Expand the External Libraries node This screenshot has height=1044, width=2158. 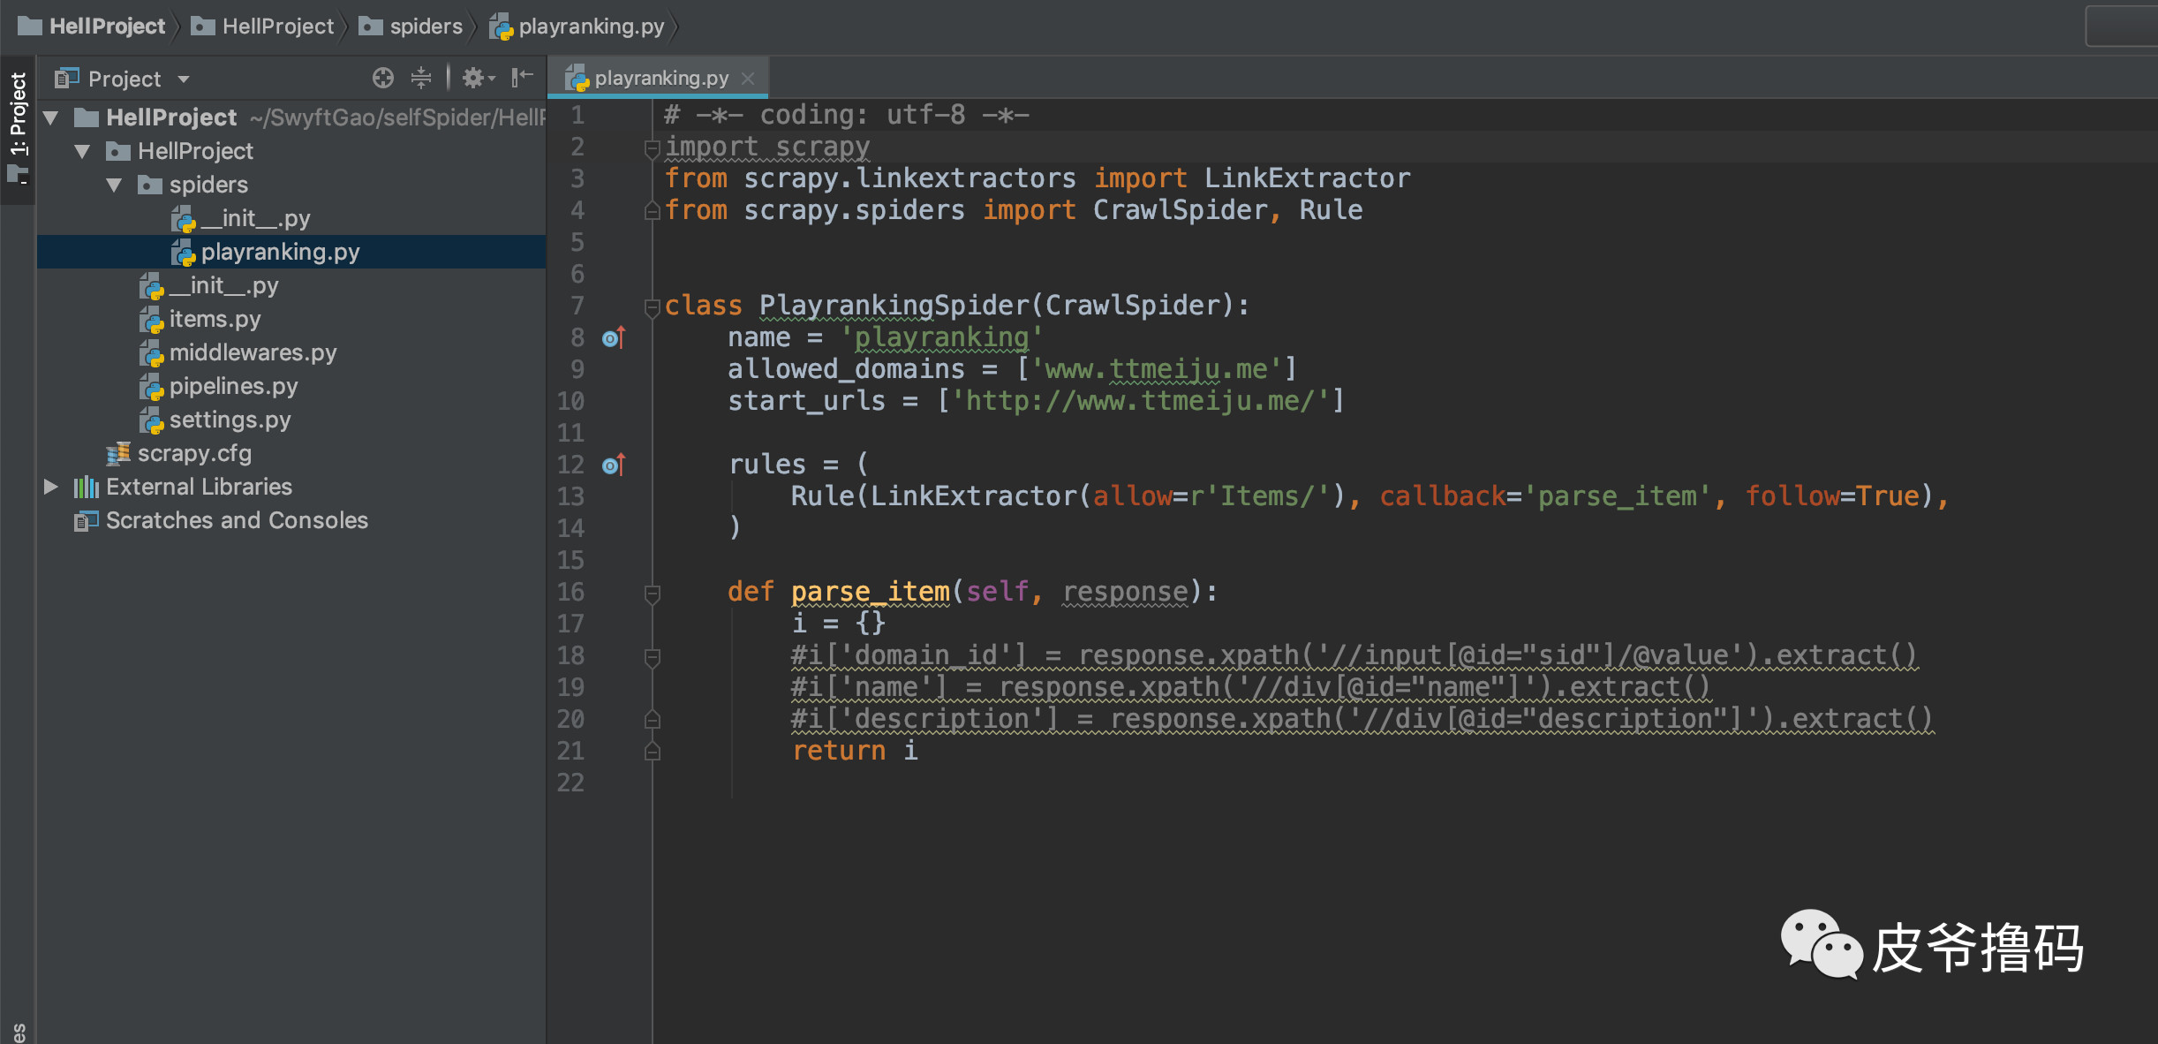pos(51,487)
